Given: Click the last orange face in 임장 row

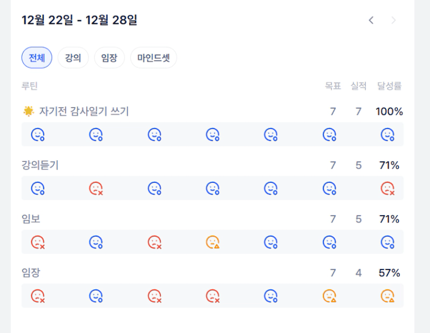Looking at the screenshot, I should tap(388, 296).
